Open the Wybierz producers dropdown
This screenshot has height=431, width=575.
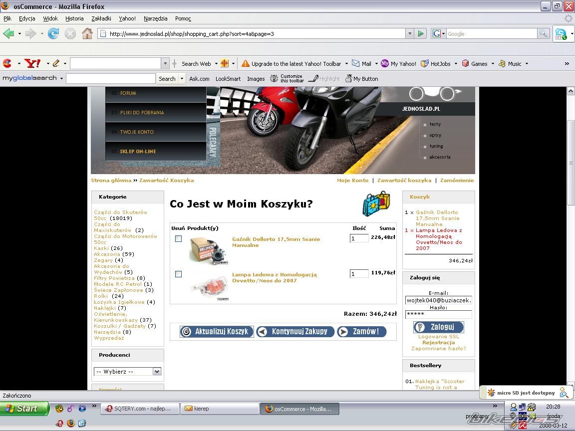pos(157,371)
